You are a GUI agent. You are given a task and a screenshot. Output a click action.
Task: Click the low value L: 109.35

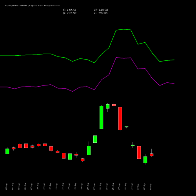101,13
